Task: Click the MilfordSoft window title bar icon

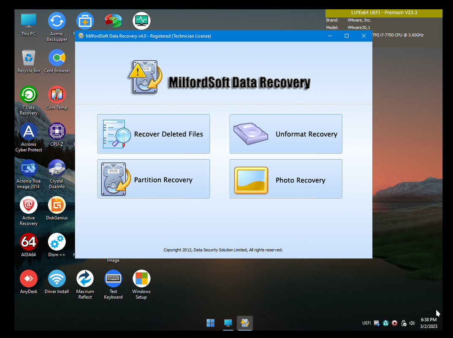Action: pos(81,36)
